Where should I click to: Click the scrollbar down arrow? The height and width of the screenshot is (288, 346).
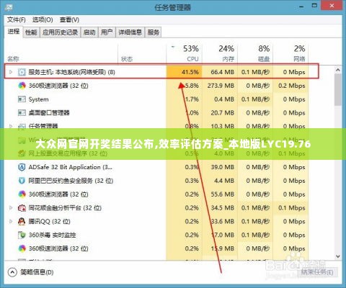pyautogui.click(x=338, y=256)
